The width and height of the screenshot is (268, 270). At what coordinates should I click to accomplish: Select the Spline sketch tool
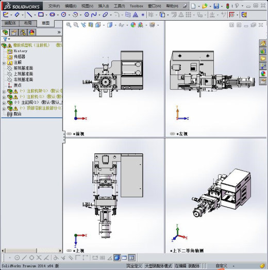94,14
